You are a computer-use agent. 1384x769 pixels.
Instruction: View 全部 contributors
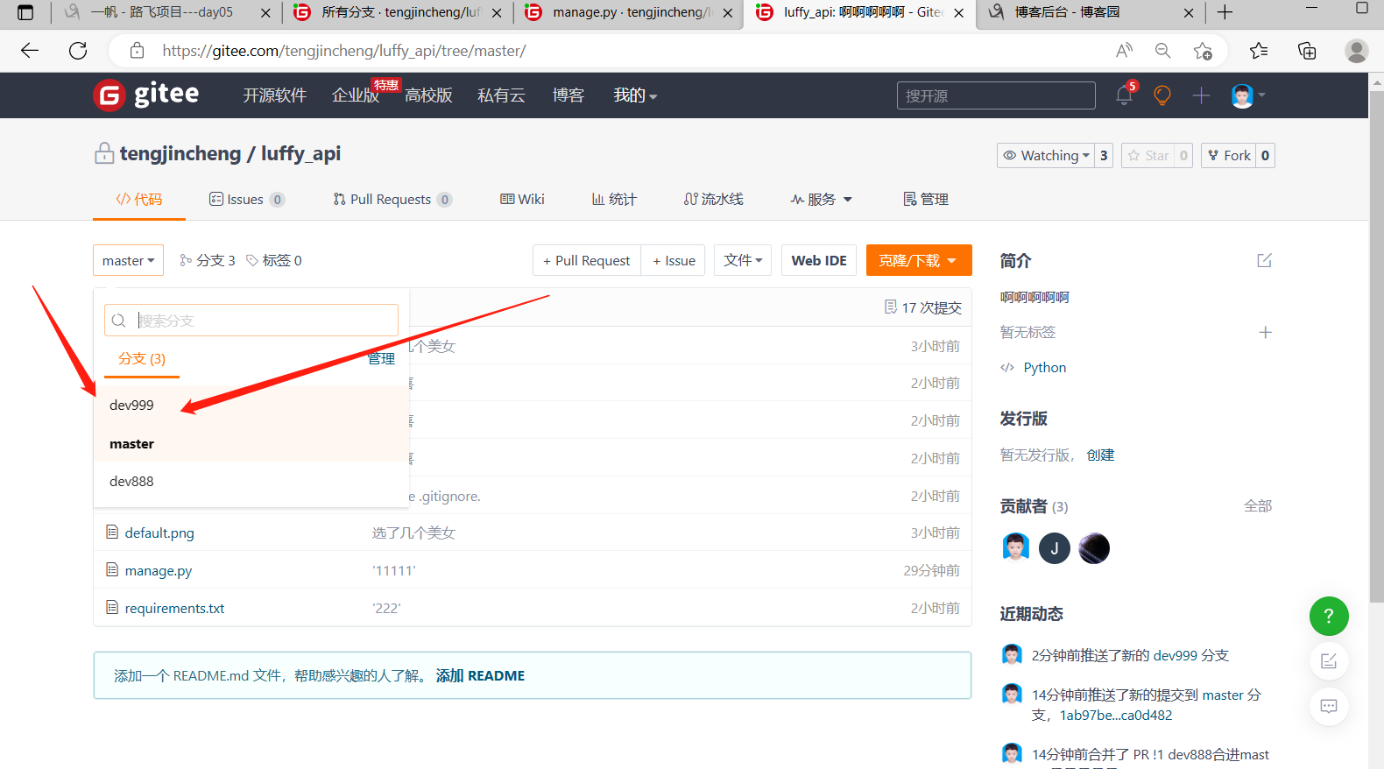coord(1258,505)
